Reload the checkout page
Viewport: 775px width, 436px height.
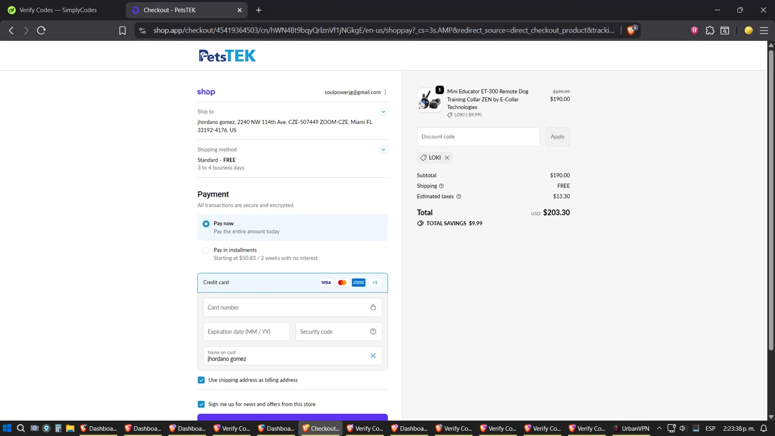point(41,30)
